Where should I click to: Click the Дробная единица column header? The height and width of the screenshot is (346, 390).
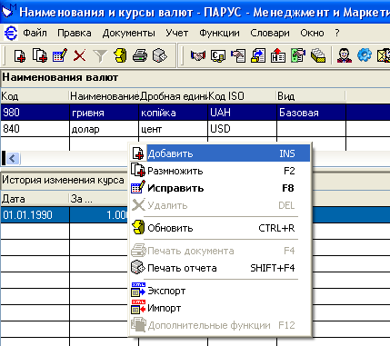(174, 96)
